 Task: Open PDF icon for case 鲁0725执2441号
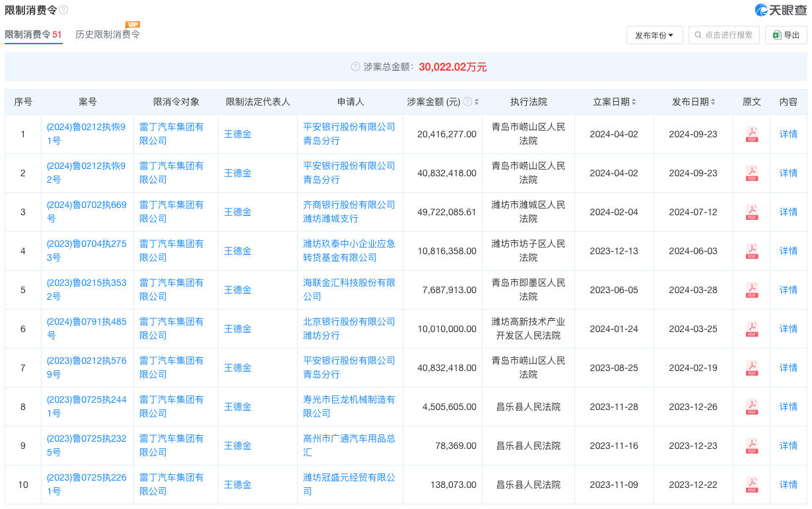coord(751,407)
